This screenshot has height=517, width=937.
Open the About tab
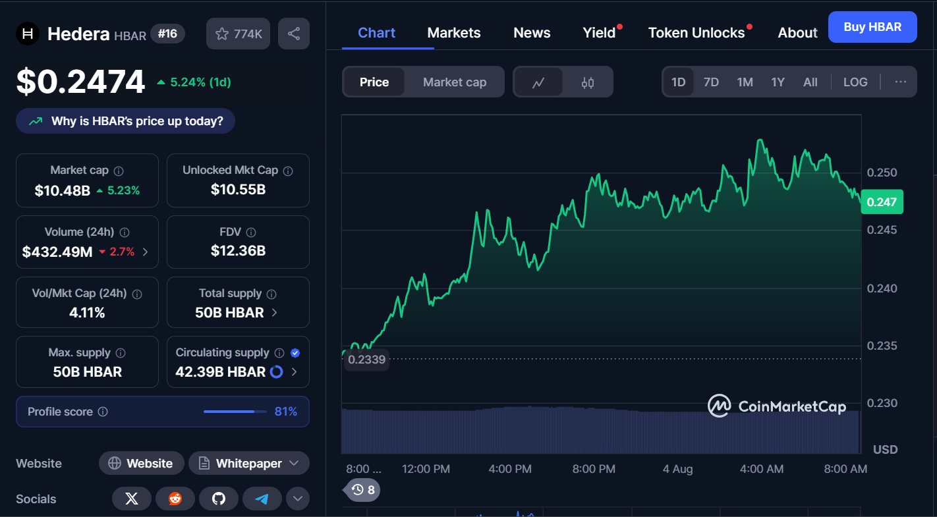tap(797, 33)
